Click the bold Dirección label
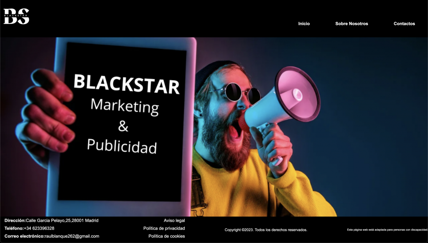The height and width of the screenshot is (243, 428). [15, 220]
